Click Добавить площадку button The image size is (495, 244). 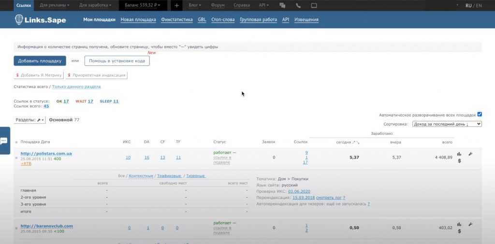click(x=40, y=61)
